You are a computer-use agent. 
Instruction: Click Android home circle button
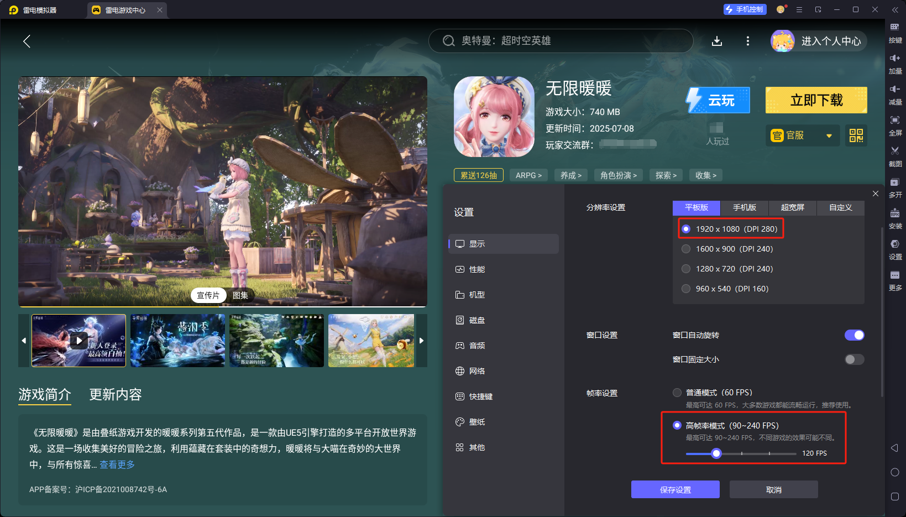[895, 472]
